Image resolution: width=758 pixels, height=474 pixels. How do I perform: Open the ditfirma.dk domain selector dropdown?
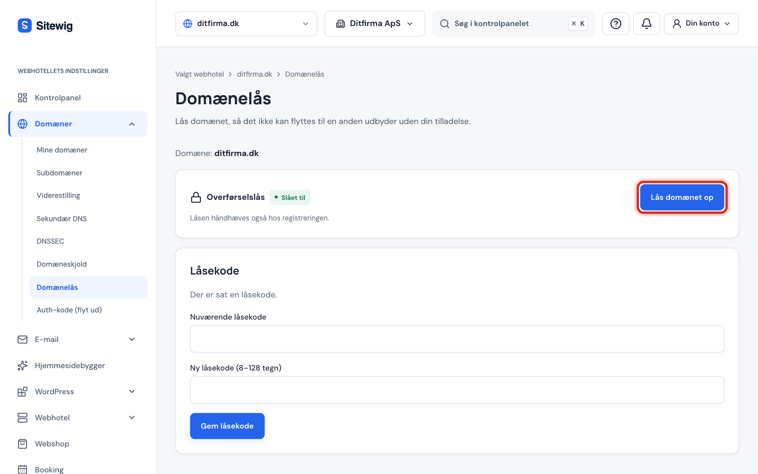pyautogui.click(x=246, y=24)
